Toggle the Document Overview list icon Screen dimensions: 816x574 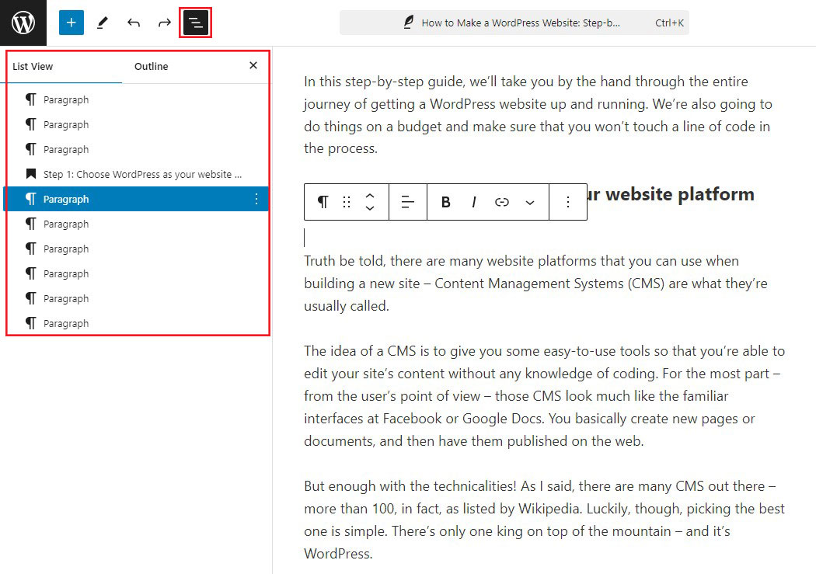pos(196,23)
